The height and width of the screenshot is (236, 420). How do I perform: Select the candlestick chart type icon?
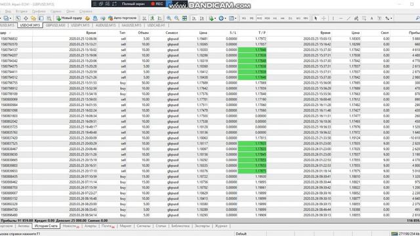152,18
